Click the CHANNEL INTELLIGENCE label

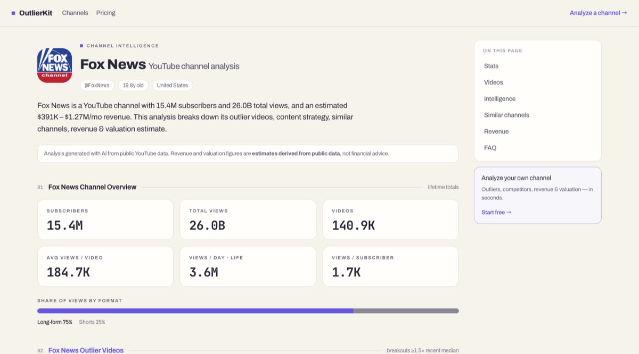[x=122, y=46]
